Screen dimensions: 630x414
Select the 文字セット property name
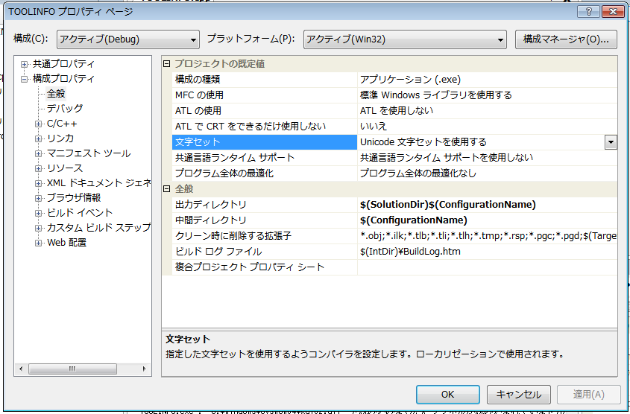[265, 142]
